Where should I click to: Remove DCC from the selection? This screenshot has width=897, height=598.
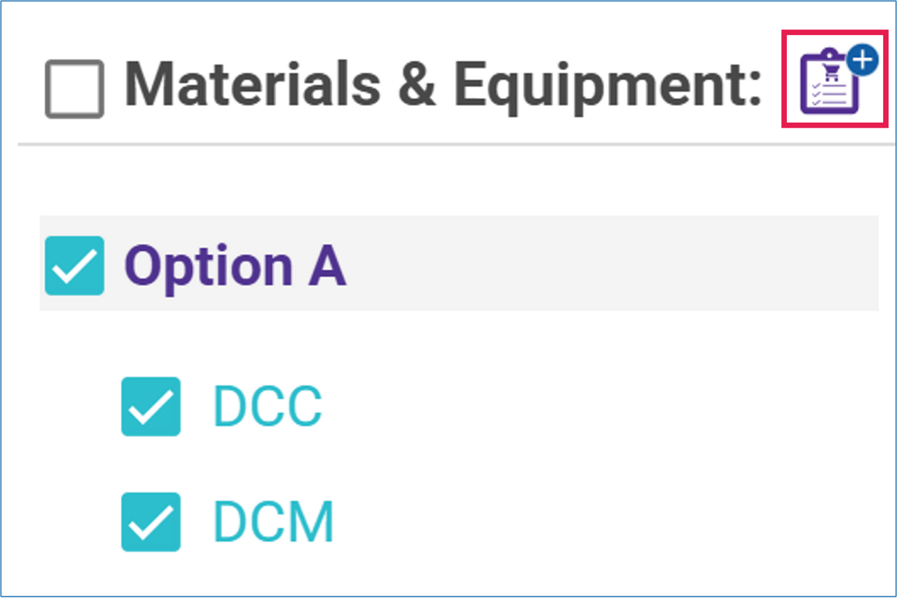[151, 407]
